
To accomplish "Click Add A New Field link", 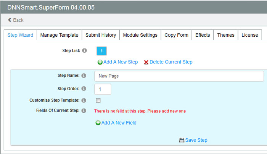I will coord(119,123).
